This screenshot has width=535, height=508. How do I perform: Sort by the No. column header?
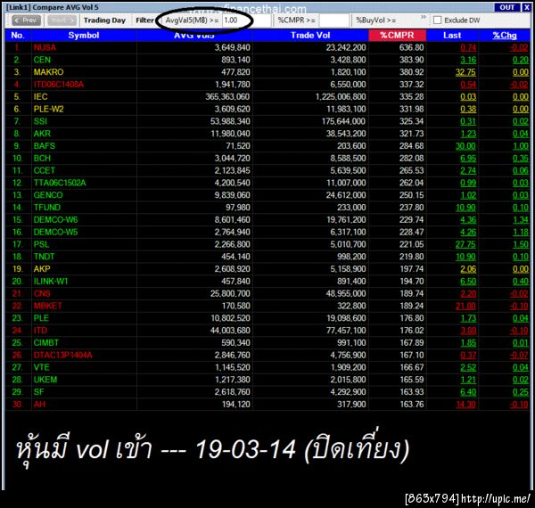(18, 36)
